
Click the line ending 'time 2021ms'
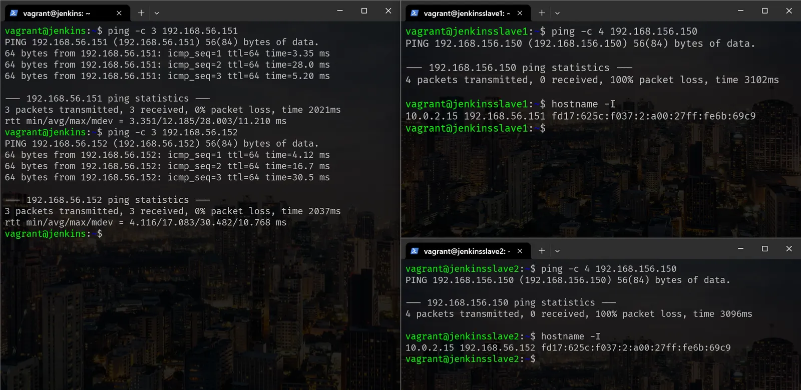173,110
